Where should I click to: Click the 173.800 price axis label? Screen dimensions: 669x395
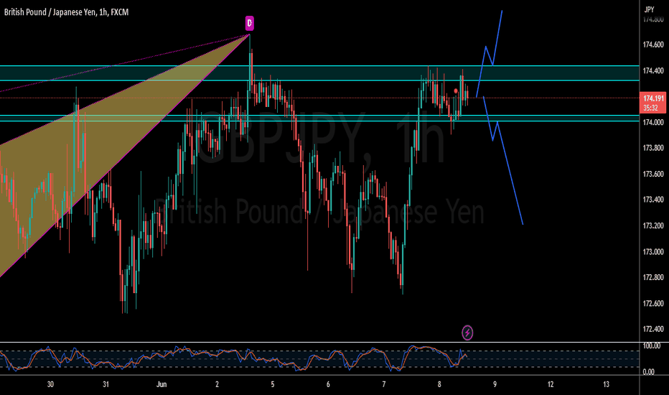point(653,148)
